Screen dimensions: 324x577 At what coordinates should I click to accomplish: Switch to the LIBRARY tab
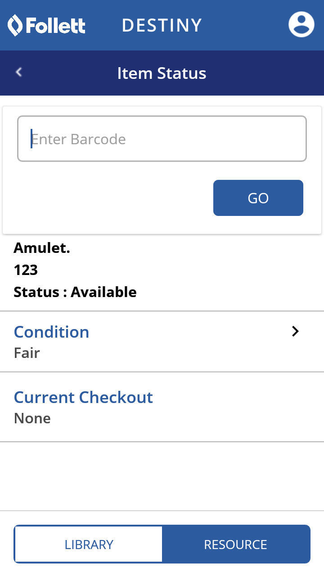[x=89, y=544]
